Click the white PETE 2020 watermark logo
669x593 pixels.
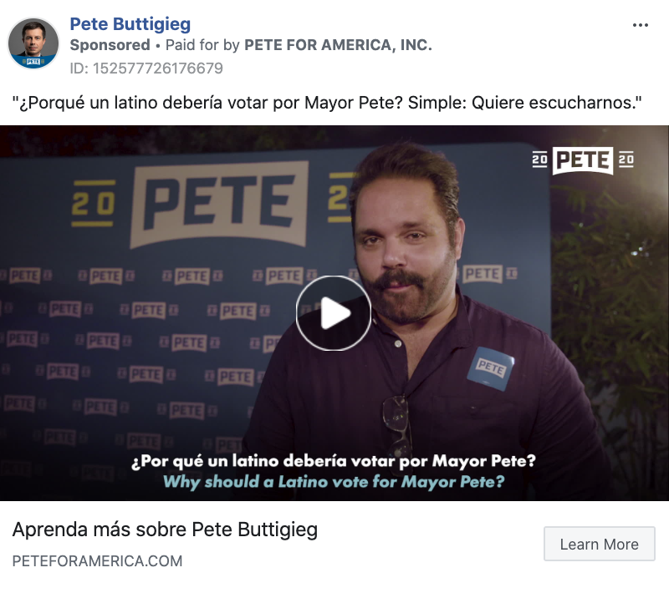[x=583, y=160]
